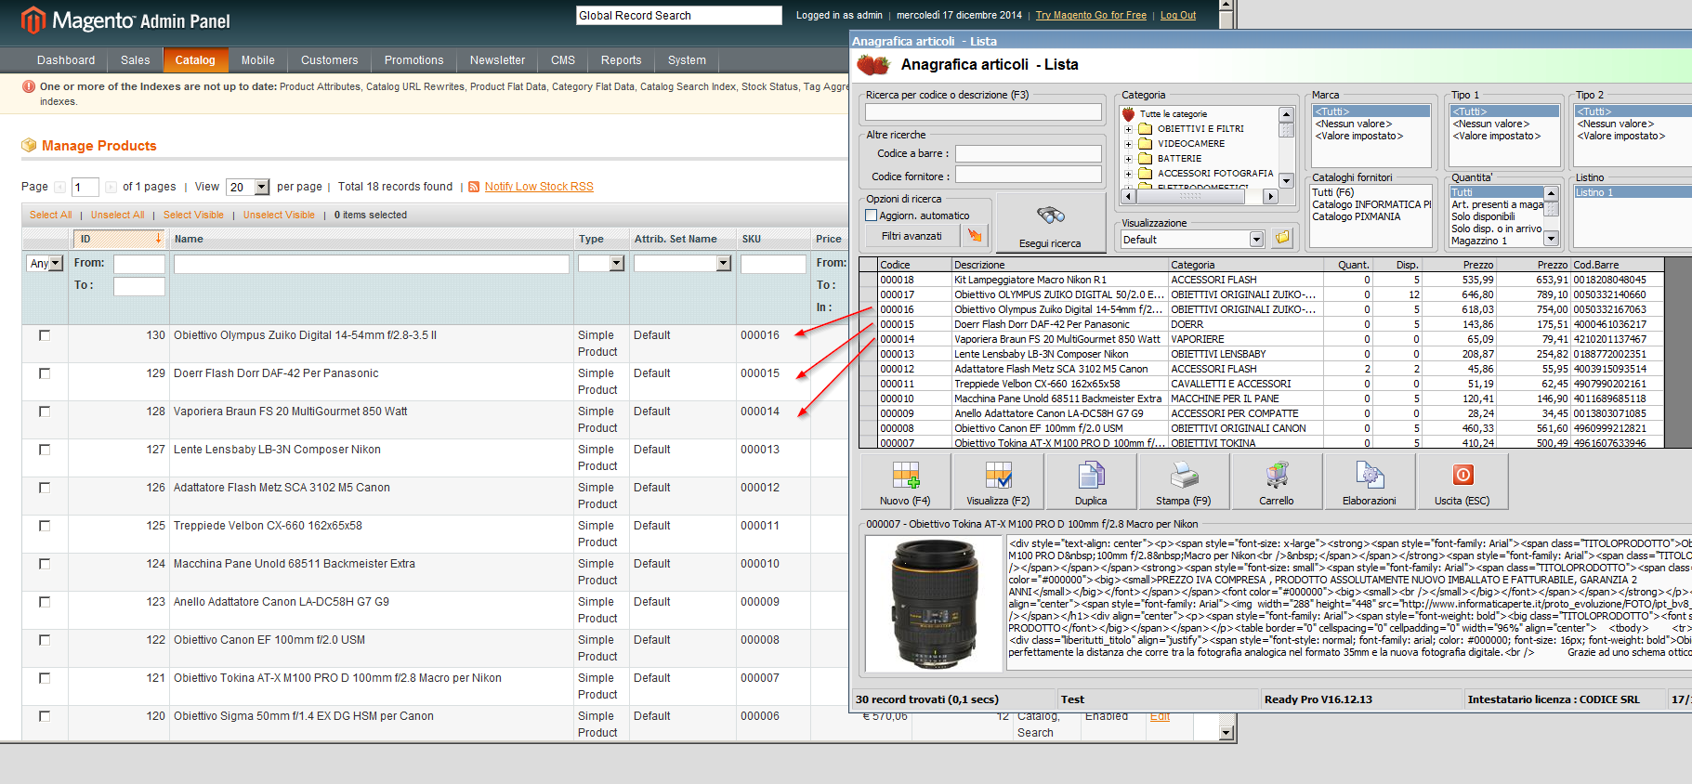Click the Codice a barre input field
Screen dimensions: 1692x784
click(1029, 153)
